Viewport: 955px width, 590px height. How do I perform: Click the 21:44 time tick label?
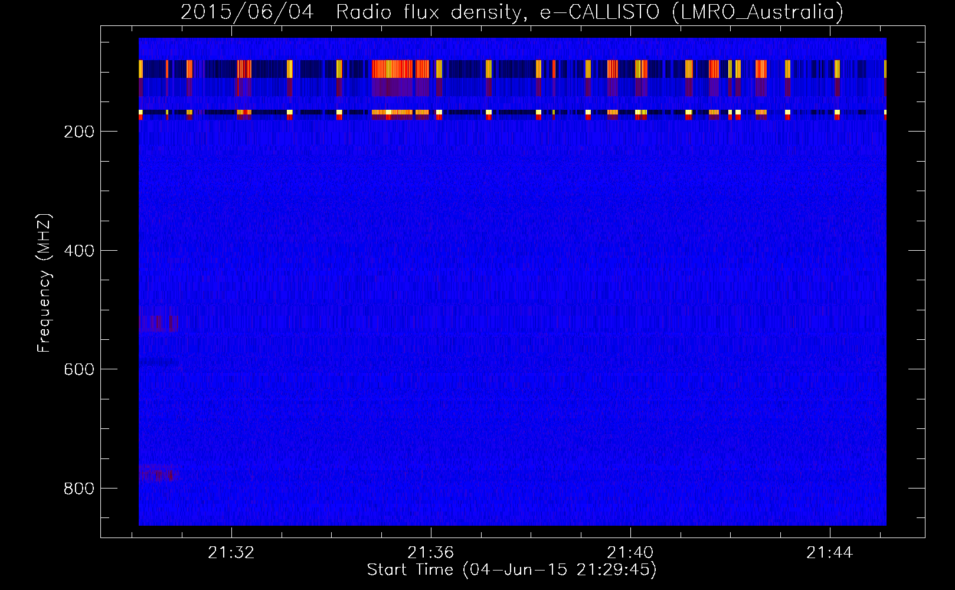[830, 553]
